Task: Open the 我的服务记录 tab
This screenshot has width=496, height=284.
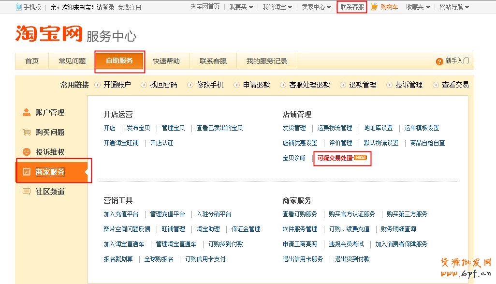Action: pyautogui.click(x=267, y=61)
